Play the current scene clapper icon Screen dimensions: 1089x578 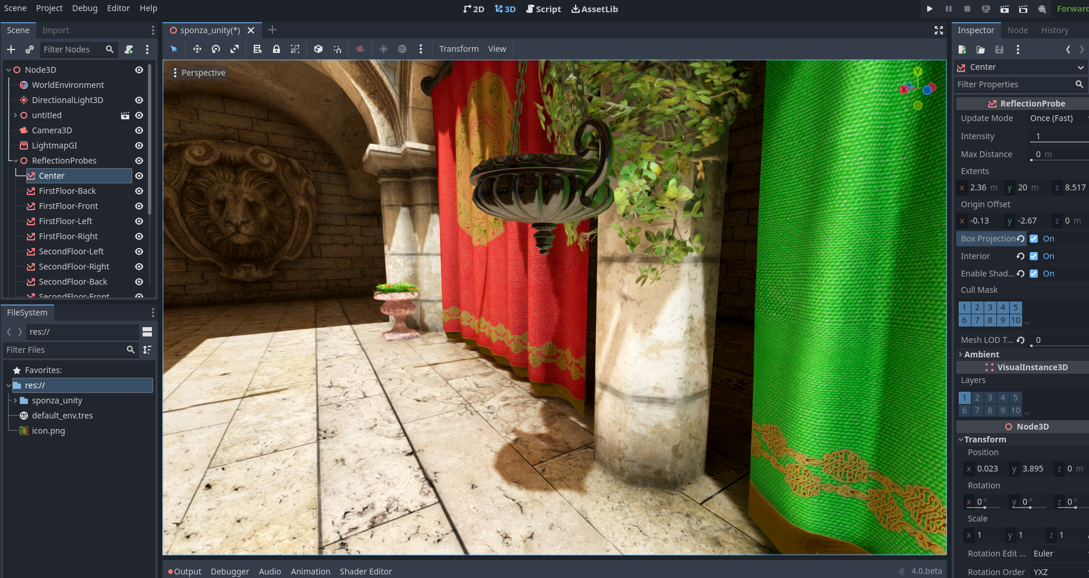pyautogui.click(x=1005, y=9)
